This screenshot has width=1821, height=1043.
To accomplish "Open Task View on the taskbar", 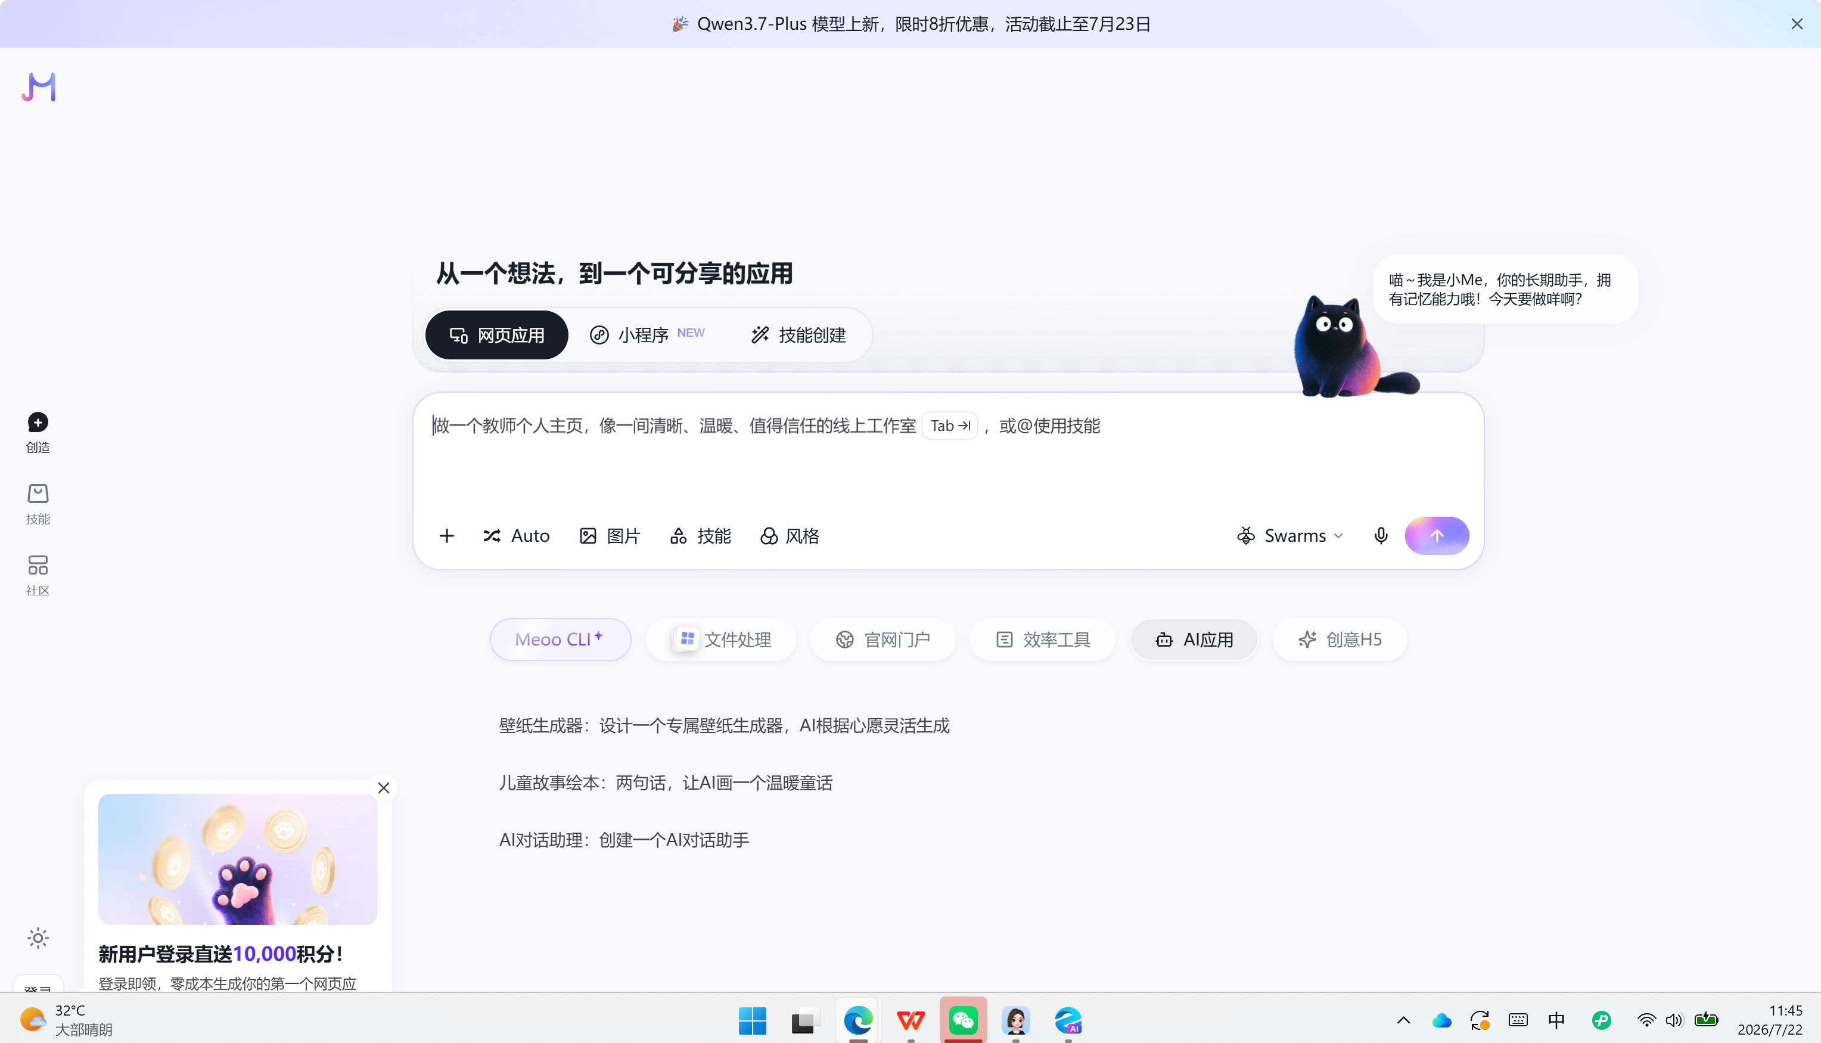I will click(805, 1020).
